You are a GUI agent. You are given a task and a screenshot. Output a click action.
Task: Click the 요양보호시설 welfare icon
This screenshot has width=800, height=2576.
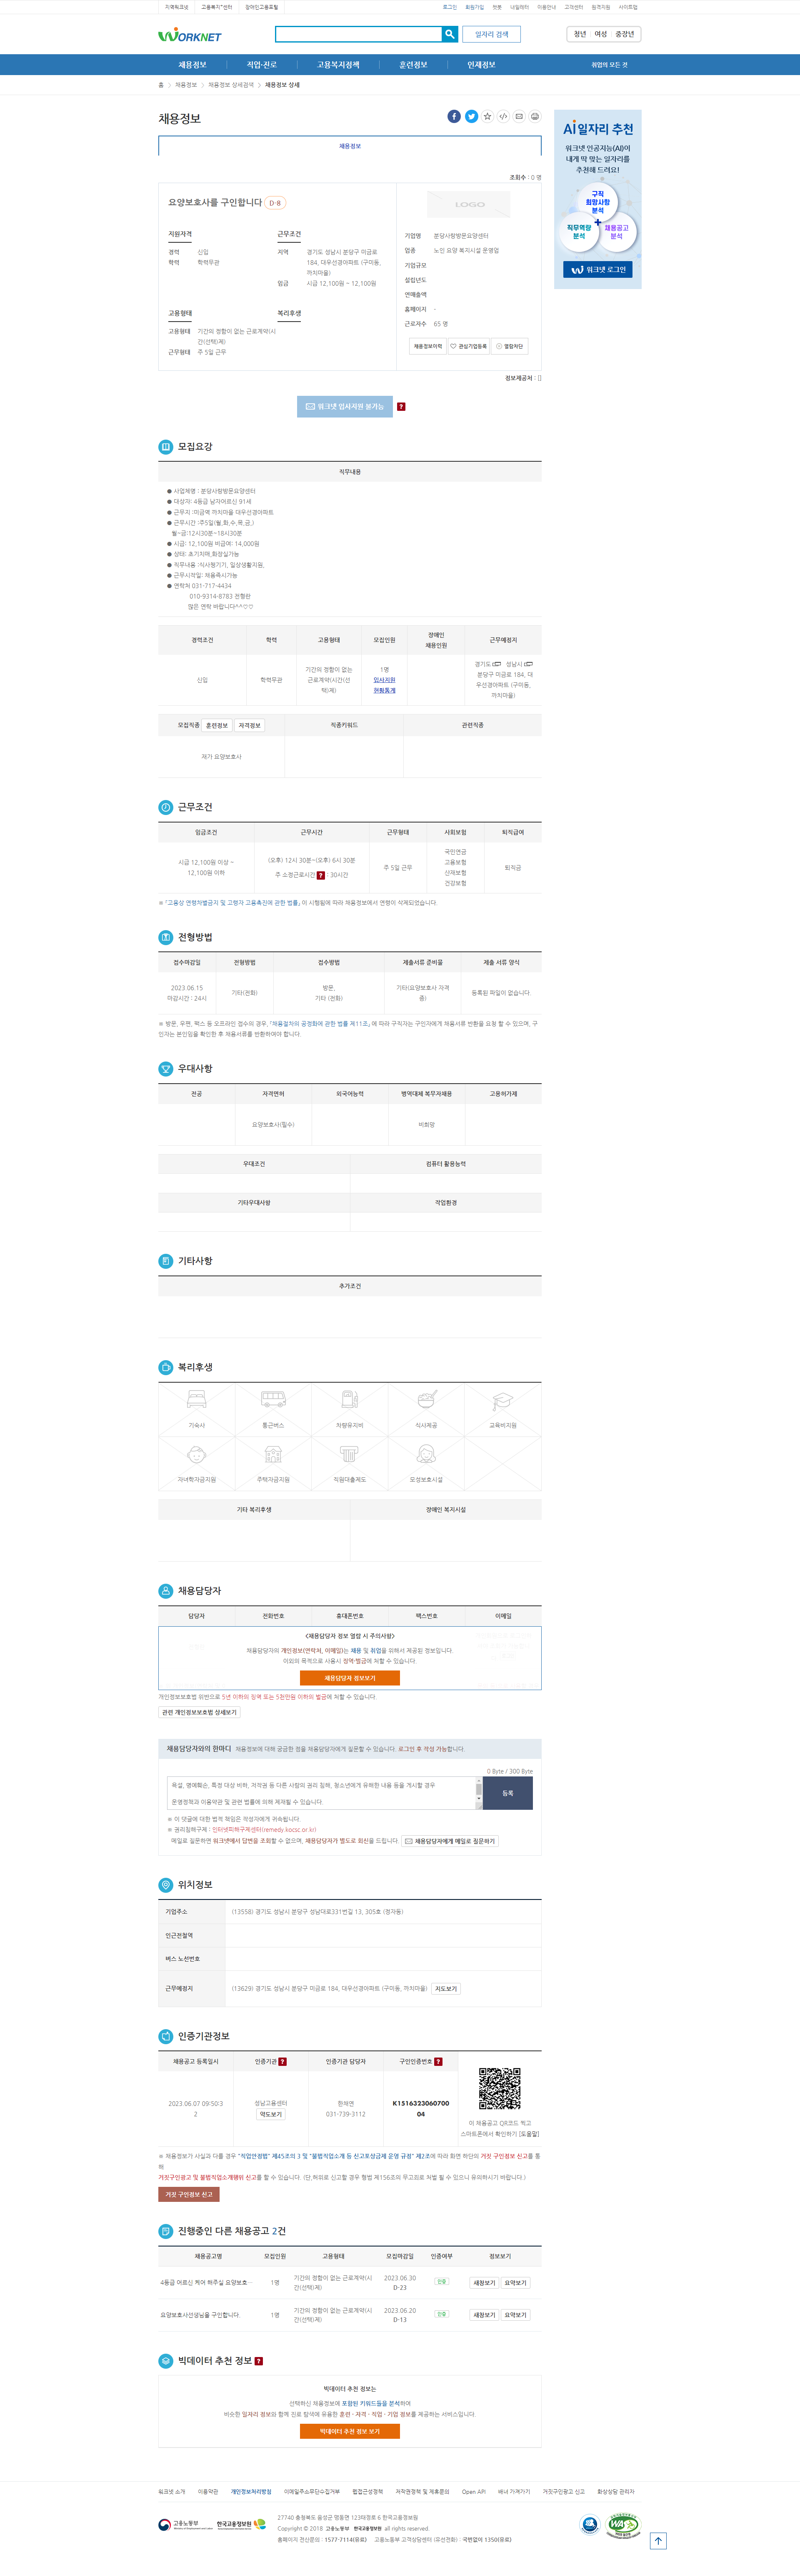click(427, 1455)
